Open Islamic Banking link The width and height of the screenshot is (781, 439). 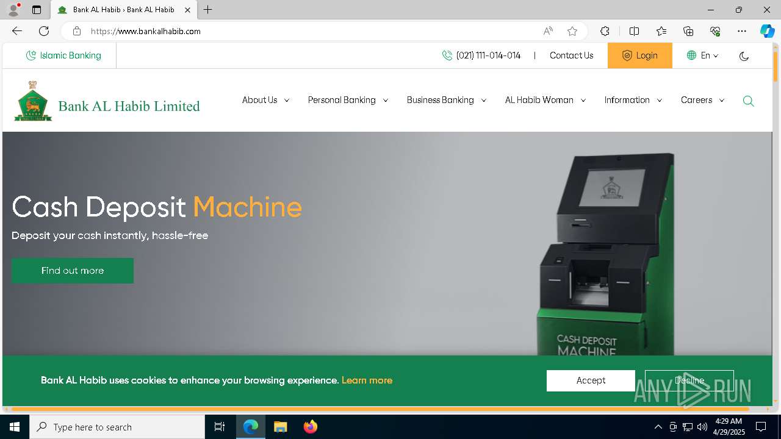click(63, 55)
